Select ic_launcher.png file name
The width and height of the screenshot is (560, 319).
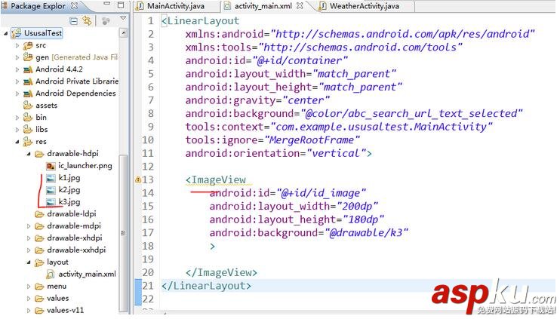(85, 166)
